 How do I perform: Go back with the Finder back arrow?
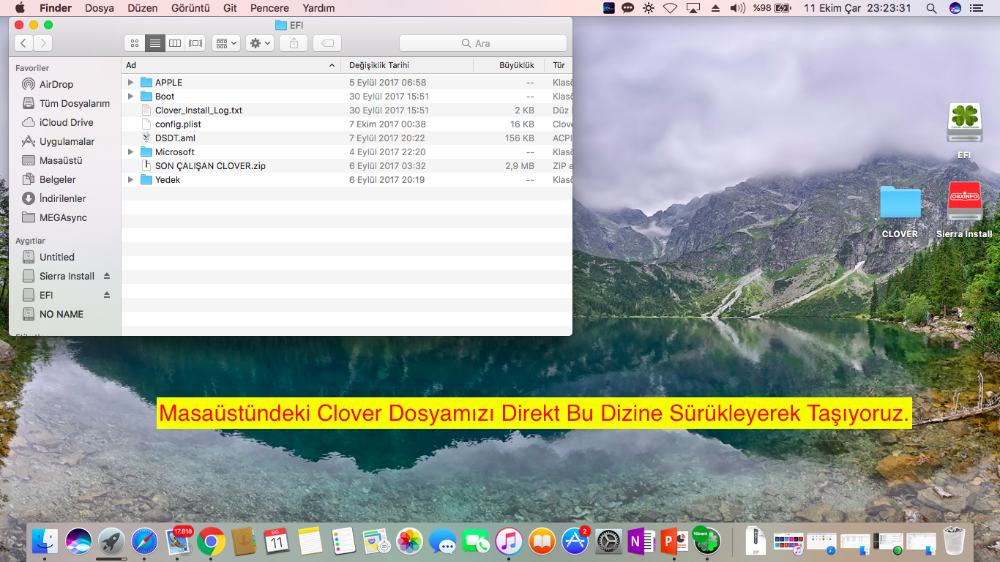[x=24, y=43]
